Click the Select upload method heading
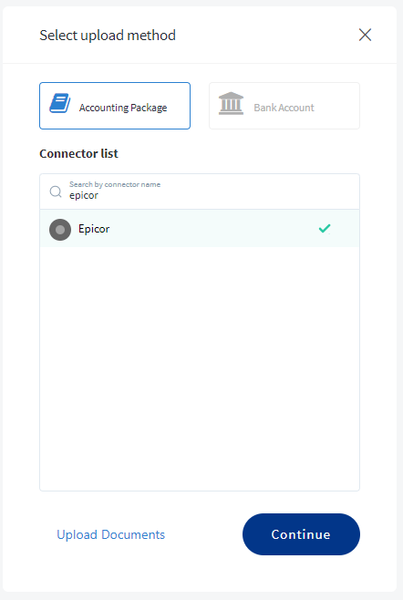Screen dimensions: 403x600 point(108,36)
